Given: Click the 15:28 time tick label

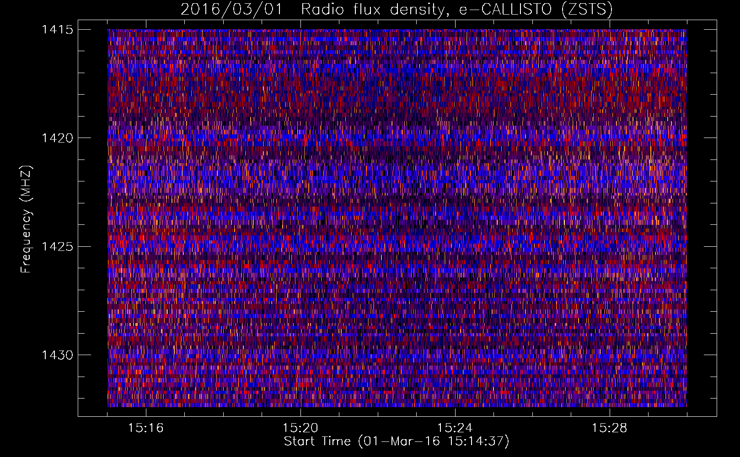Looking at the screenshot, I should pyautogui.click(x=610, y=428).
